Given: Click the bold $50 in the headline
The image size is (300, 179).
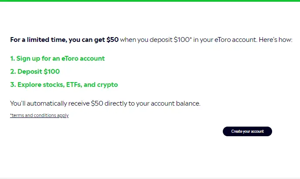Looking at the screenshot, I should pyautogui.click(x=112, y=40).
